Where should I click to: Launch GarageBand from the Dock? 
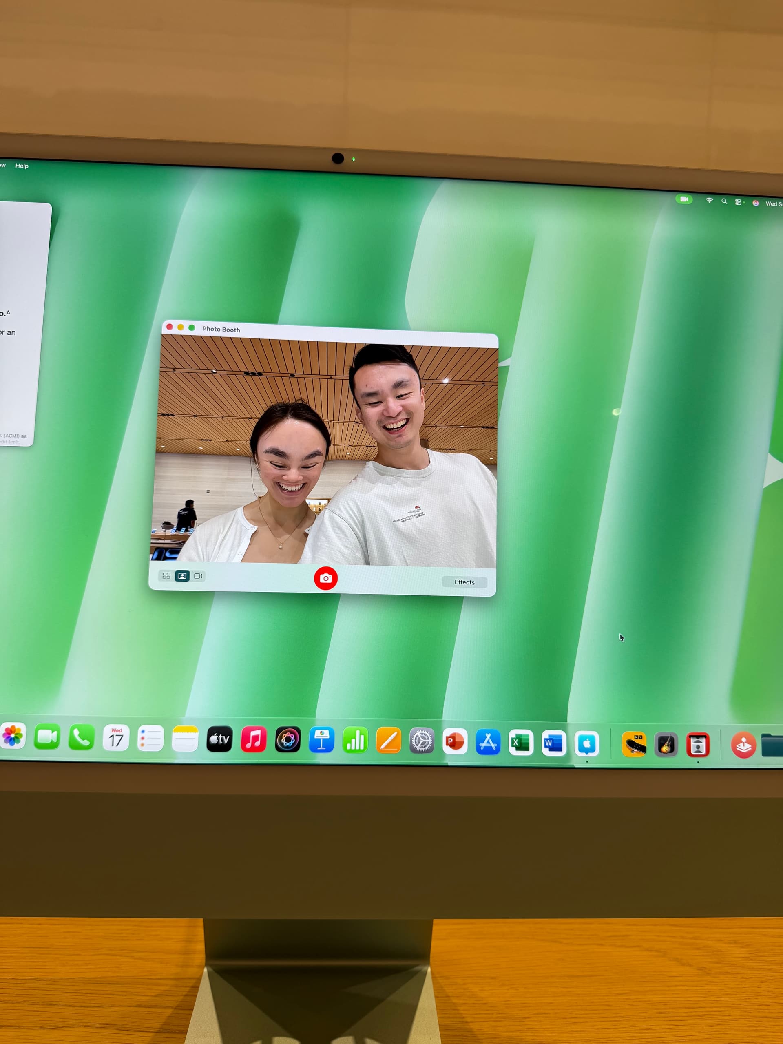pyautogui.click(x=666, y=745)
